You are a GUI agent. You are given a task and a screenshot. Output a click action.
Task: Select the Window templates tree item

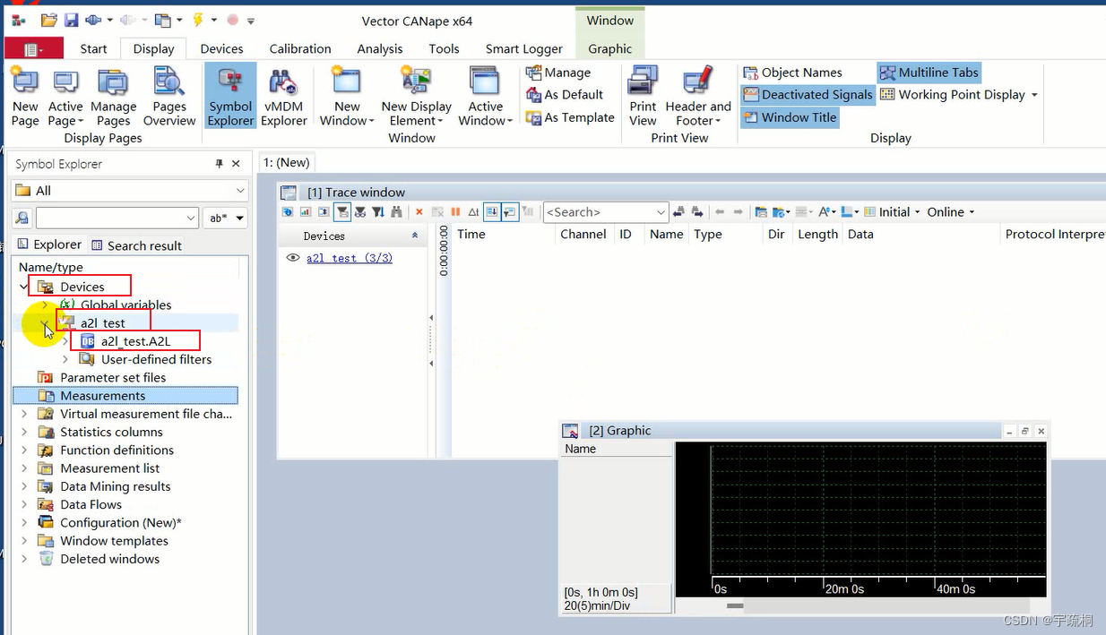[x=114, y=541]
